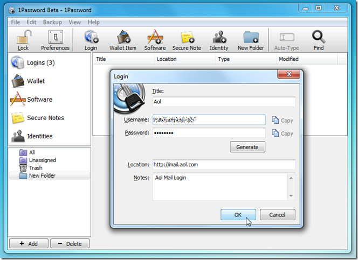The height and width of the screenshot is (260, 358).
Task: Add a new Login via toolbar
Action: click(91, 40)
